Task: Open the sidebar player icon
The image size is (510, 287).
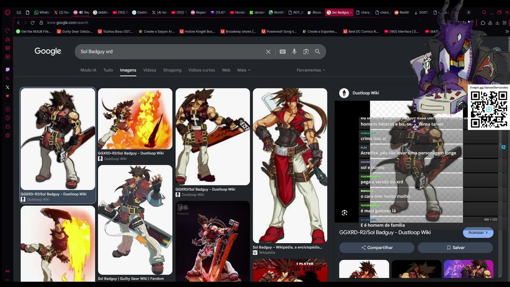Action: click(7, 109)
